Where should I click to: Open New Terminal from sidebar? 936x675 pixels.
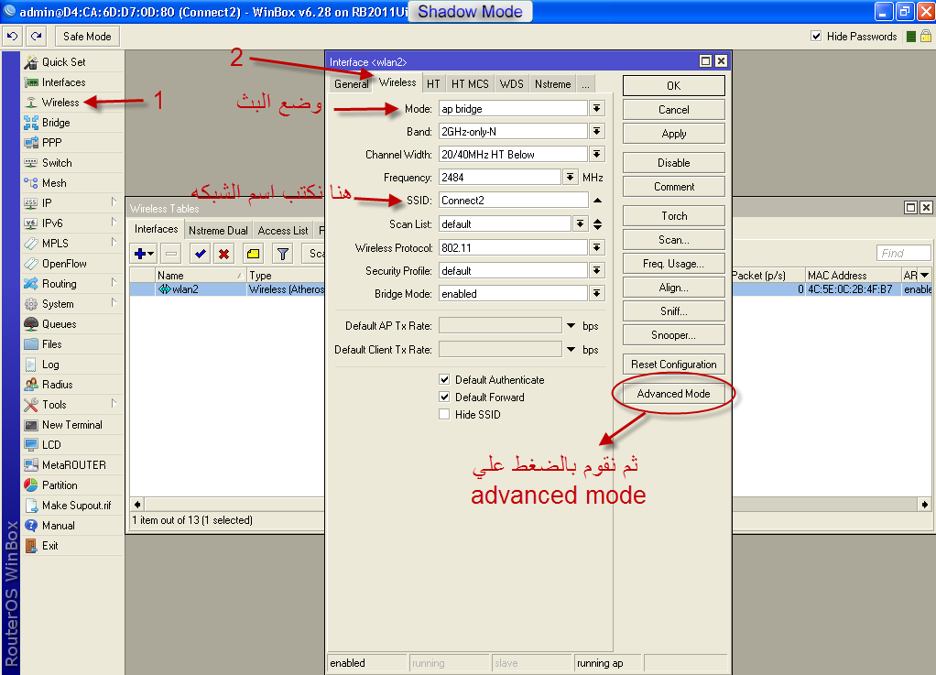[x=71, y=425]
